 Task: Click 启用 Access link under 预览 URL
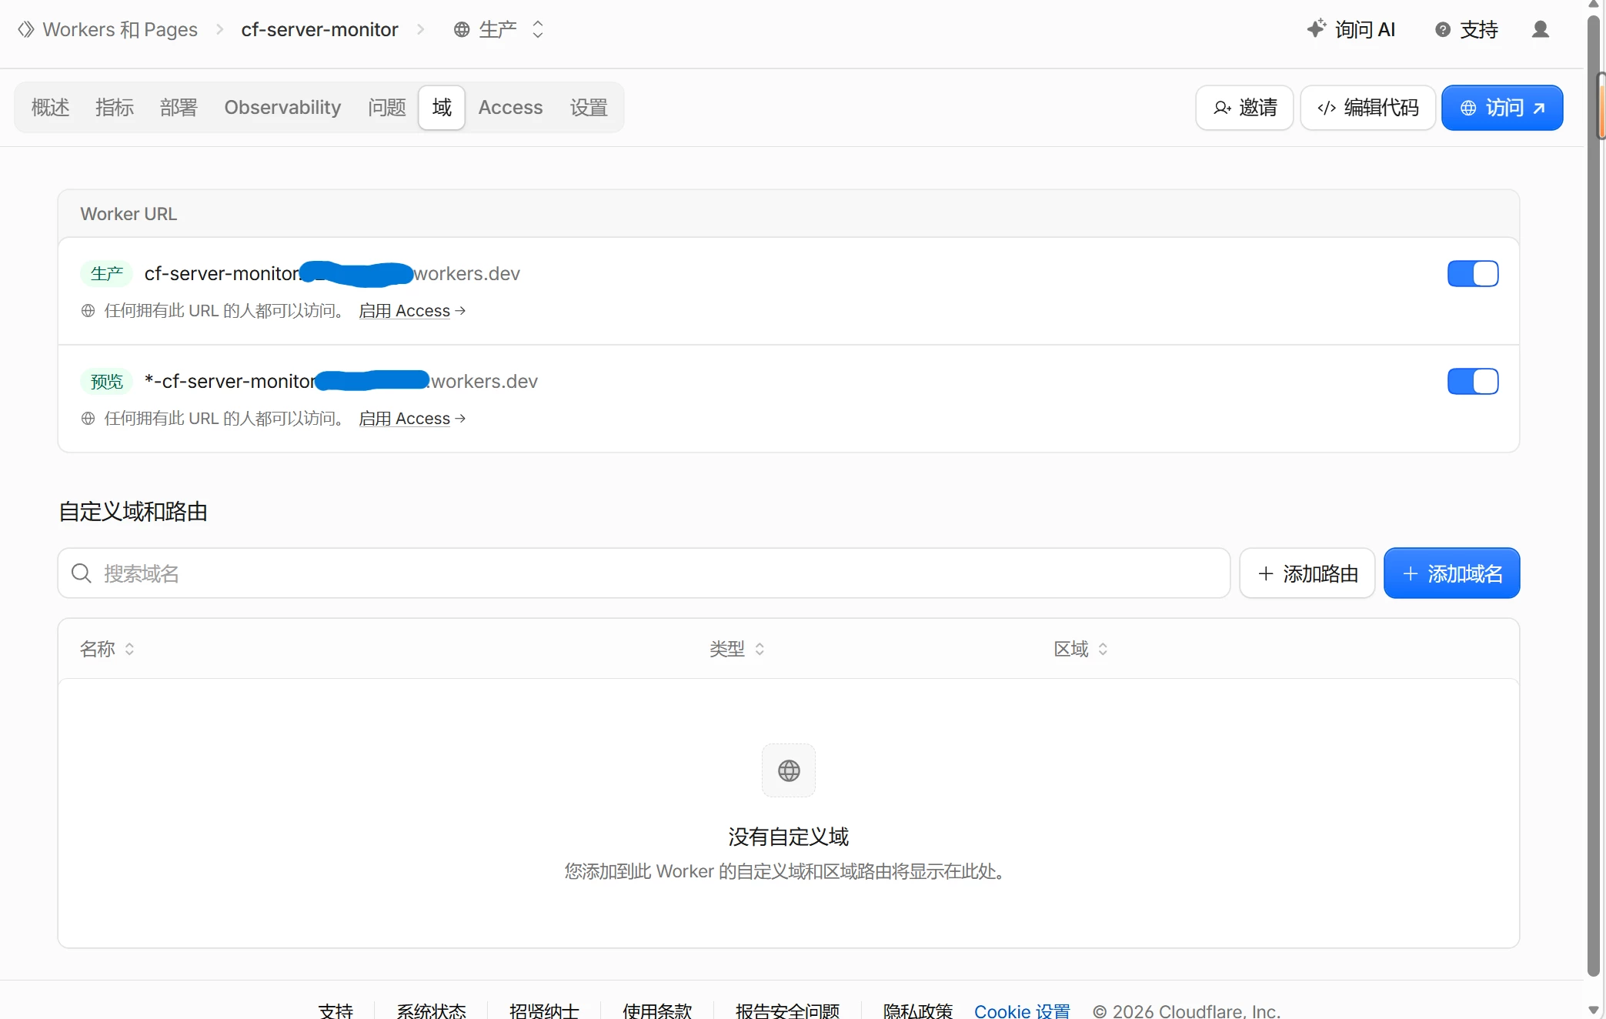[412, 419]
